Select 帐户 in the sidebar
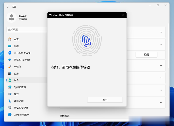Viewport: 174px width, 126px height. (x=27, y=80)
